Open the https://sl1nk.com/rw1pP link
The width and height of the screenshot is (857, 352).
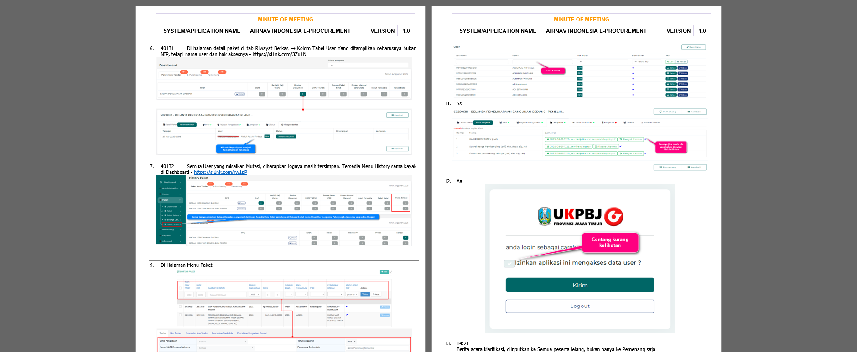click(220, 172)
